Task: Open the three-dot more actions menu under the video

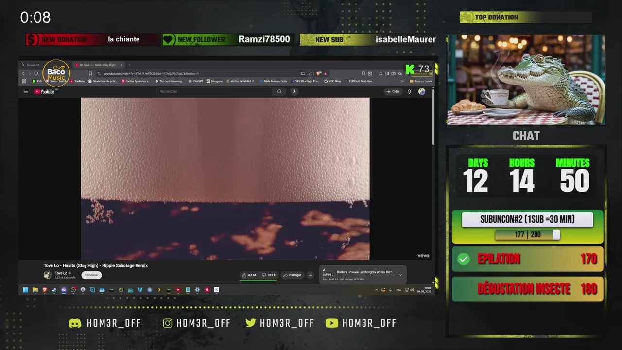Action: (x=310, y=275)
